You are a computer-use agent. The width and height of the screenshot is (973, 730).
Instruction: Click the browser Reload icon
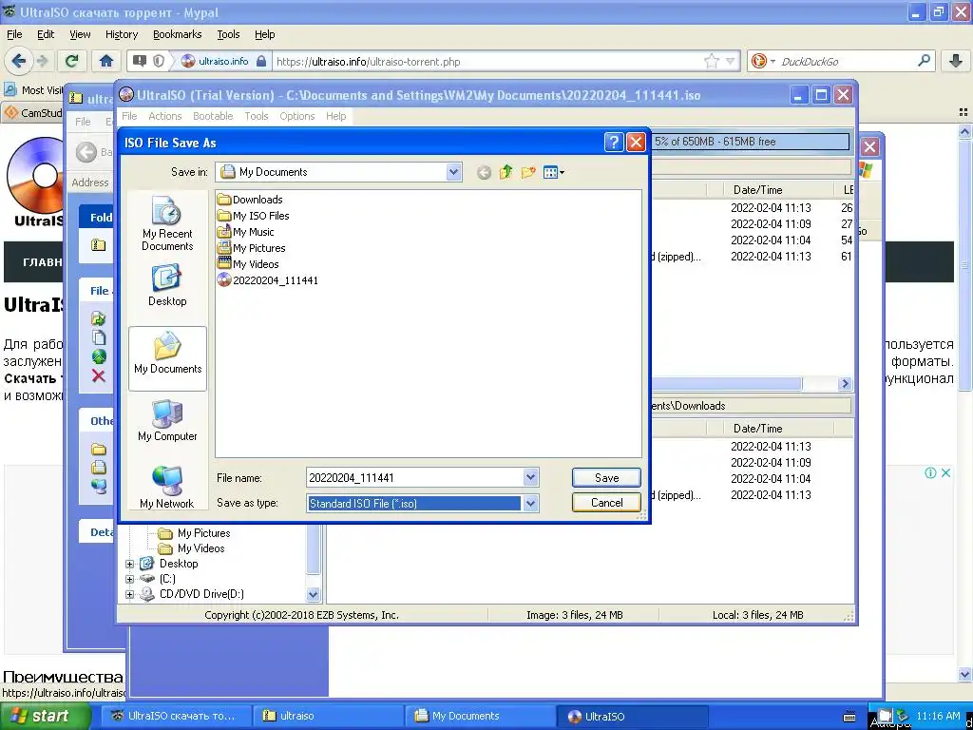tap(72, 61)
